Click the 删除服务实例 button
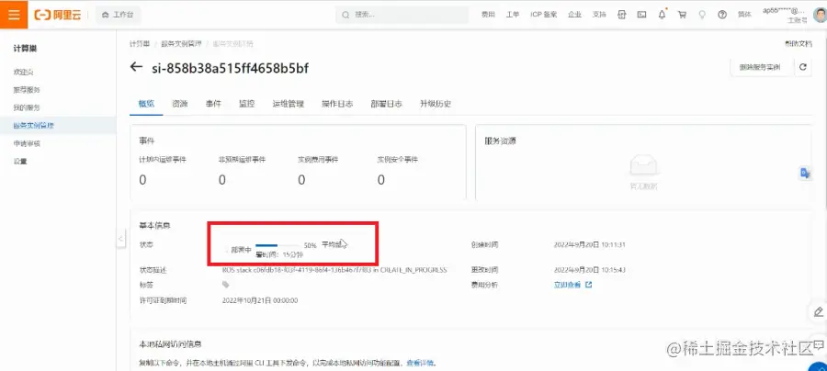 [x=760, y=67]
